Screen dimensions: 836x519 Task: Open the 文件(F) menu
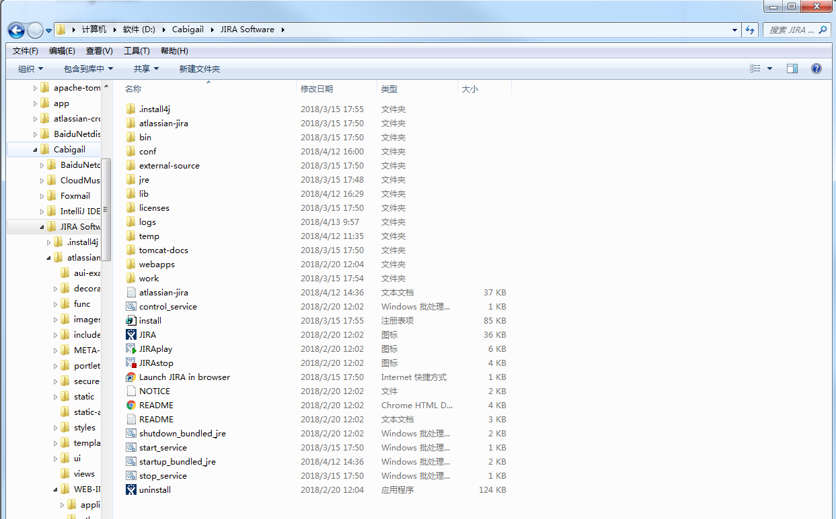[26, 51]
